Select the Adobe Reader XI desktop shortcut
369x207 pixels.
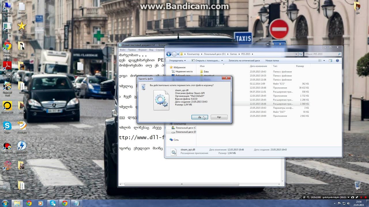pos(7,69)
